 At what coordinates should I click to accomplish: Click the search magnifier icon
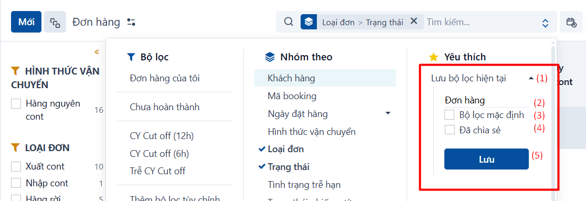288,22
